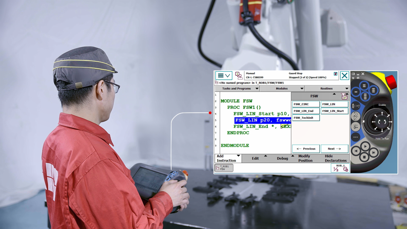Click the Hide Declarations toggle
407x229 pixels.
coord(335,158)
